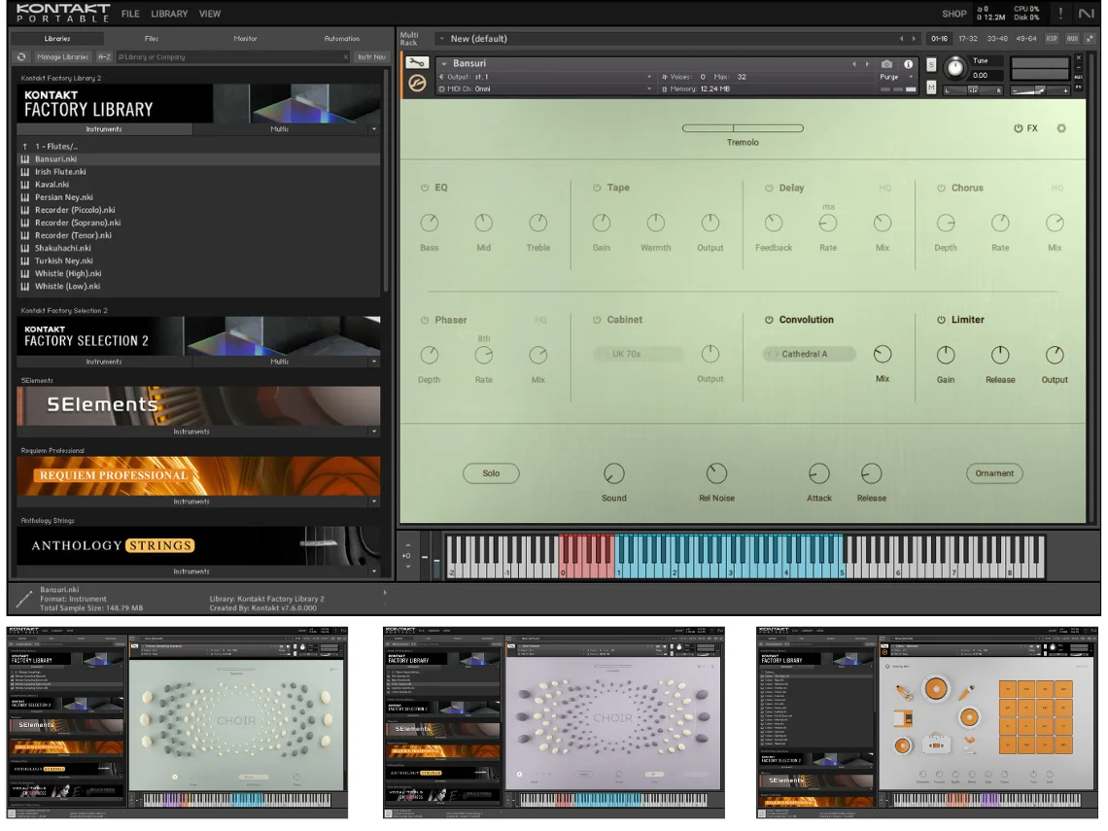
Task: Click the camera snapshot icon
Action: 887,64
